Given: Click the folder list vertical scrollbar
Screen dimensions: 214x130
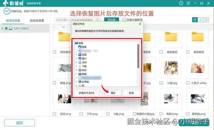Looking at the screenshot, I should click(138, 56).
